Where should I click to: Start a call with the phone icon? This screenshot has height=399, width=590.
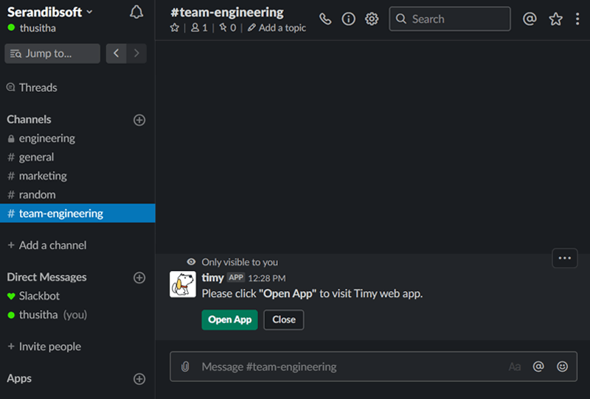(325, 19)
